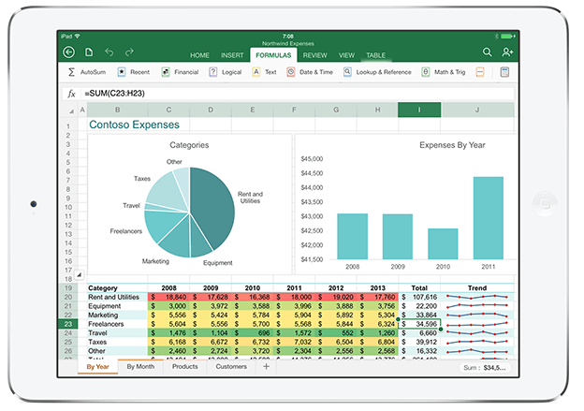Click the 2011 bar in chart
Screen dimensions: 584x411
[489, 218]
